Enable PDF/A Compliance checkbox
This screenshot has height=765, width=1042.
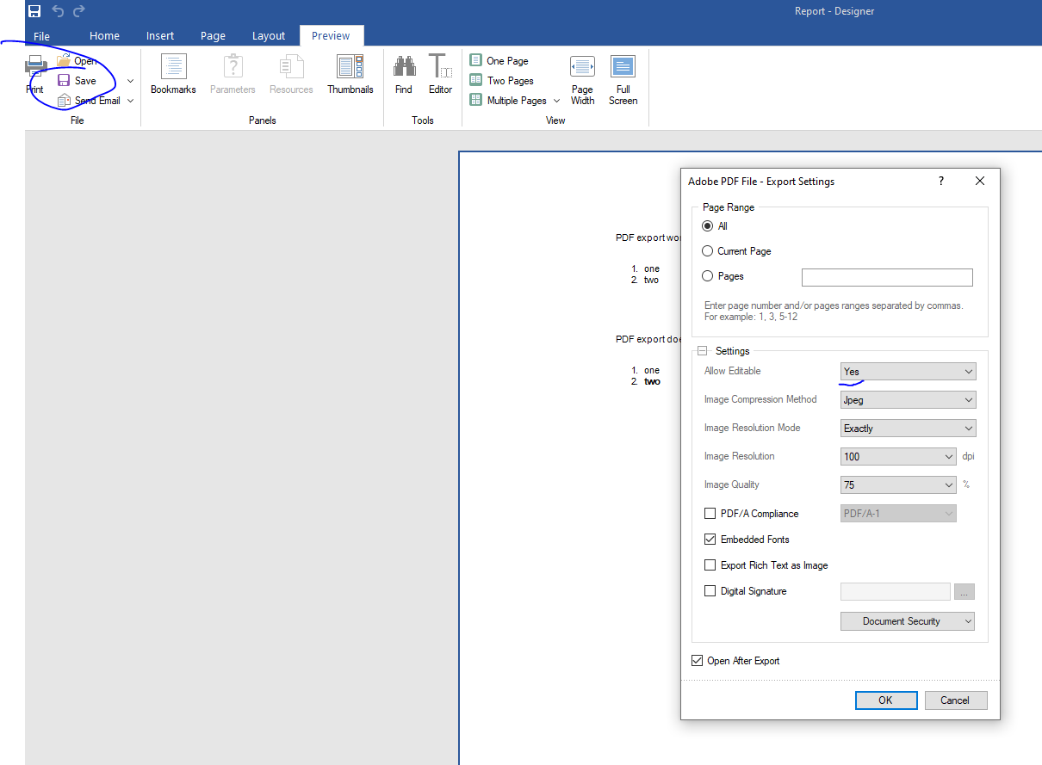point(710,514)
